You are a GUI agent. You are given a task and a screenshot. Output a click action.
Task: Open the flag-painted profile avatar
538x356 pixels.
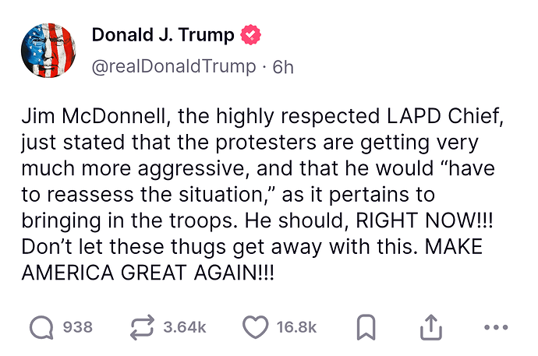click(48, 51)
